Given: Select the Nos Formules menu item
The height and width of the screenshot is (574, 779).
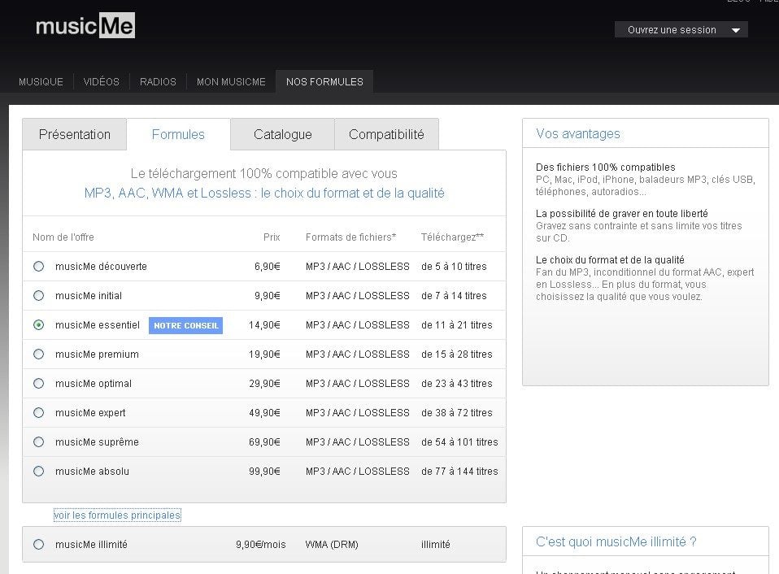Looking at the screenshot, I should 324,82.
